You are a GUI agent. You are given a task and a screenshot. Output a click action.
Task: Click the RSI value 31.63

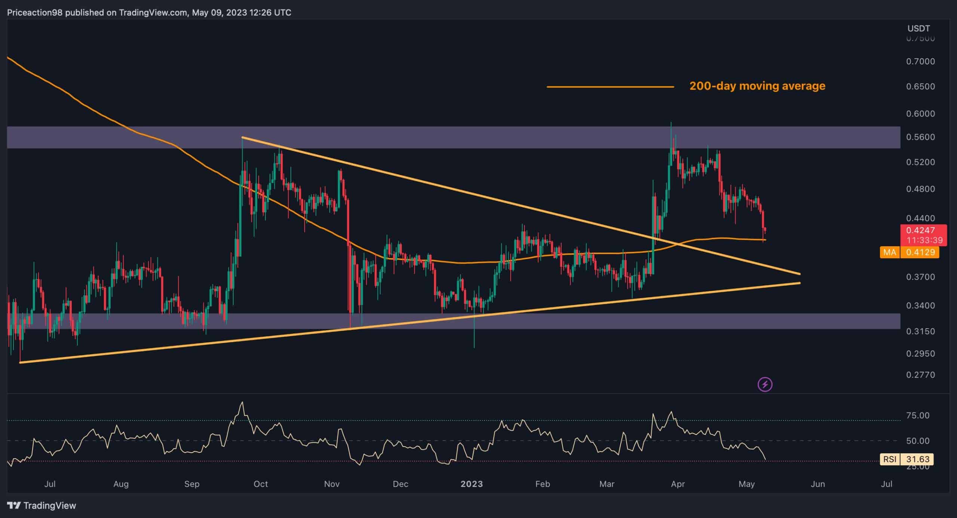click(x=917, y=459)
